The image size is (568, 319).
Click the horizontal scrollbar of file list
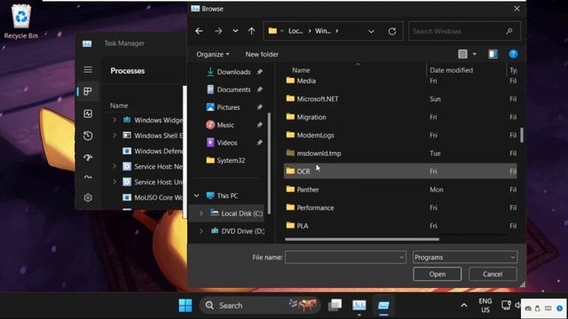(x=362, y=239)
